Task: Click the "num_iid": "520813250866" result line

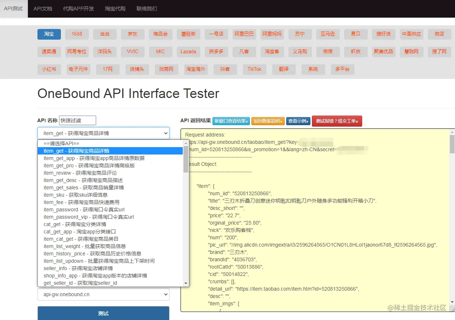Action: (x=240, y=193)
